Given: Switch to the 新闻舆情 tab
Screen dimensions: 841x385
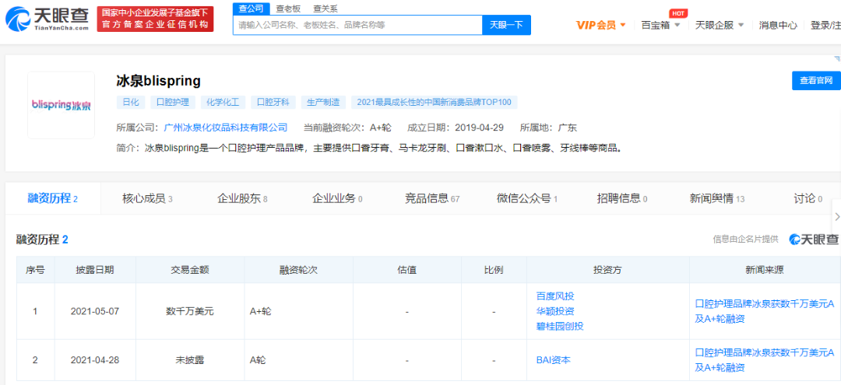Looking at the screenshot, I should [717, 198].
